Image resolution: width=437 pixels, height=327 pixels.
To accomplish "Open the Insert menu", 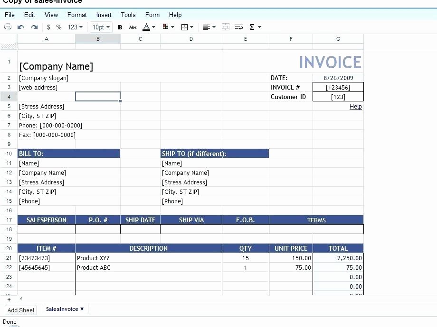I will pos(104,15).
